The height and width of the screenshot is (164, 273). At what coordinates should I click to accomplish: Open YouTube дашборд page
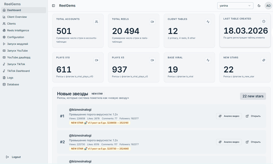[x=24, y=58]
